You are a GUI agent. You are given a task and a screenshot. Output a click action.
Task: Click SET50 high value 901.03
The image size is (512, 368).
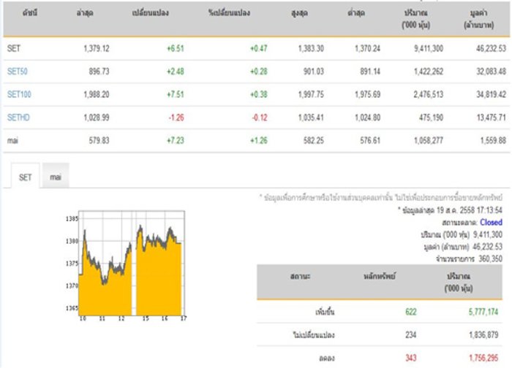coord(314,72)
